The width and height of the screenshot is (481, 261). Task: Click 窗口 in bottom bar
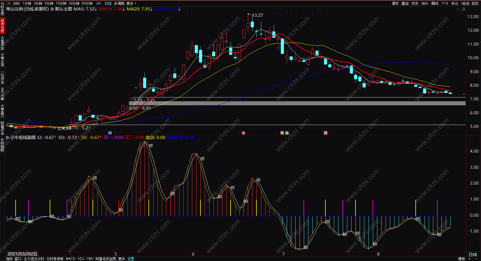pyautogui.click(x=18, y=259)
